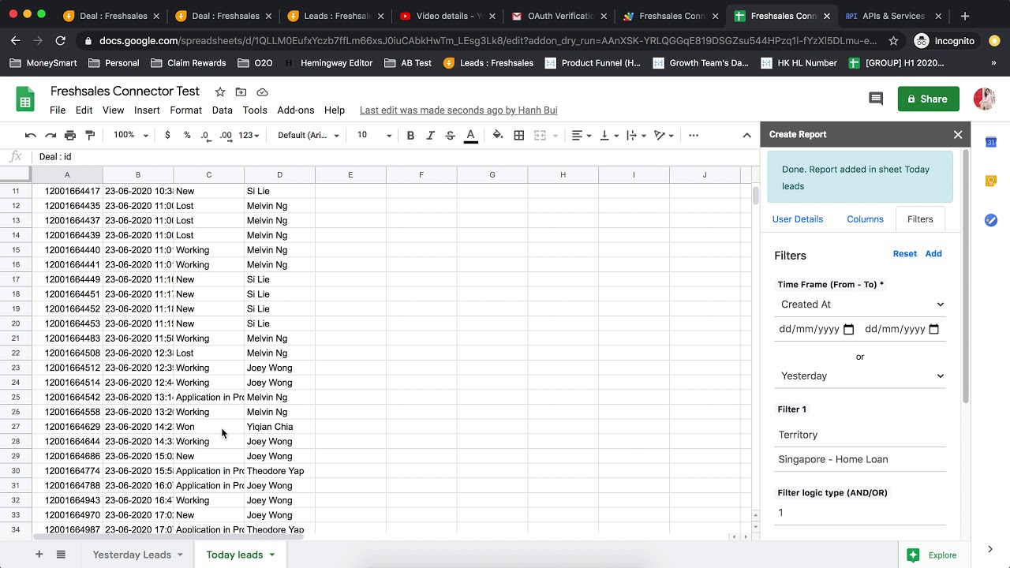
Task: Open the All sheets list icon
Action: [x=61, y=555]
